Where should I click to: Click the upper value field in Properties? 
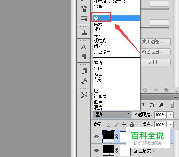tap(159, 3)
